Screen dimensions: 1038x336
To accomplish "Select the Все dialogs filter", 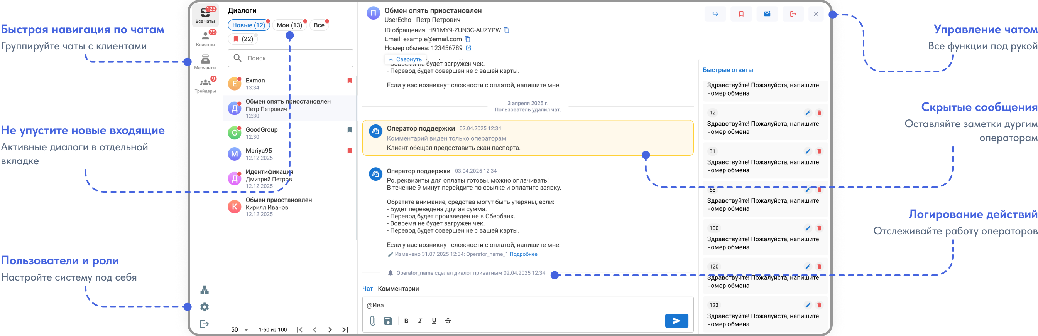I will pyautogui.click(x=319, y=25).
